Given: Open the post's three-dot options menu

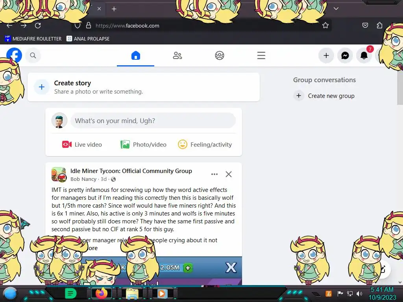Looking at the screenshot, I should [x=214, y=174].
